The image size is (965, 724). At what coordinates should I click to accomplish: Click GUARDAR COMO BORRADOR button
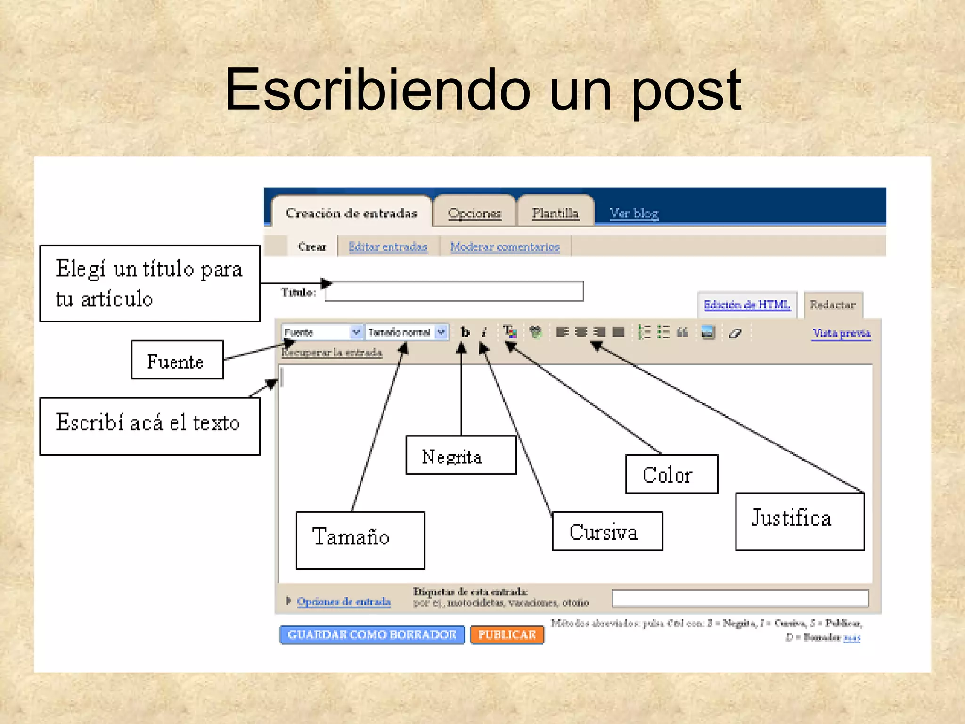pos(372,634)
